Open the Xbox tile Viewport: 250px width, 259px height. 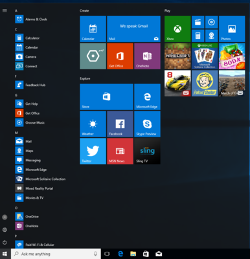(x=177, y=29)
